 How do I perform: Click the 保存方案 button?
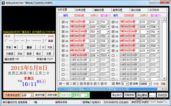tap(40, 95)
